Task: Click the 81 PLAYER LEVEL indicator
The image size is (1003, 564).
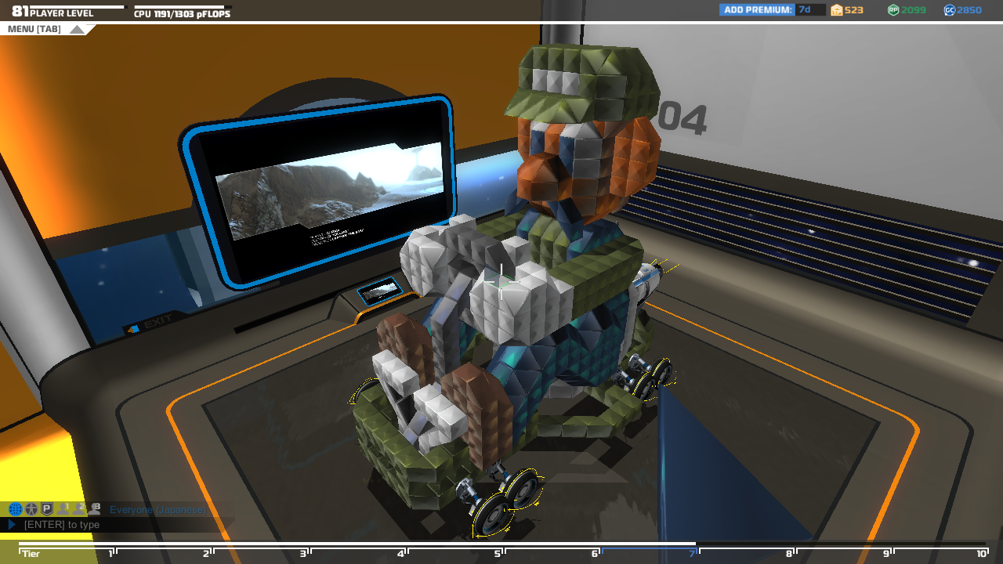Action: tap(53, 13)
